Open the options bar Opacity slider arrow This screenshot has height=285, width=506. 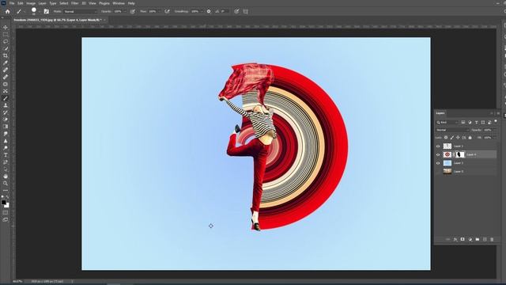click(125, 12)
